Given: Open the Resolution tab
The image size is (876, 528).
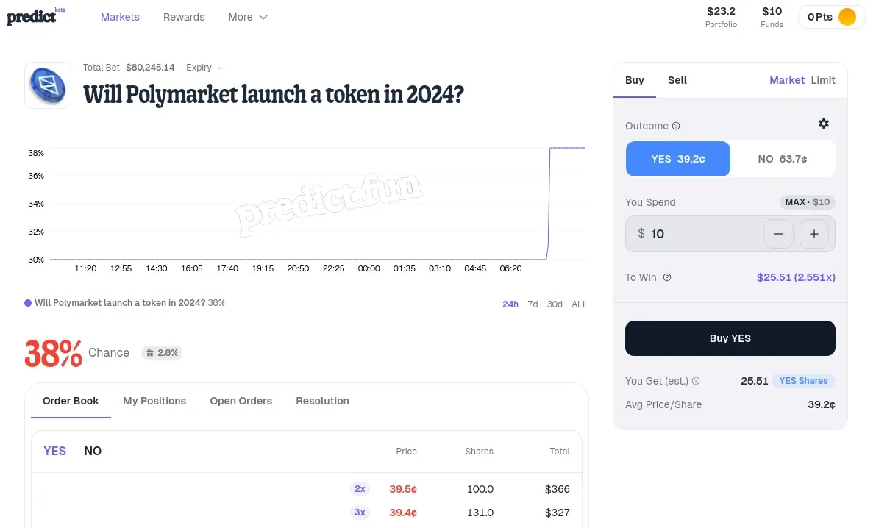Looking at the screenshot, I should 322,401.
